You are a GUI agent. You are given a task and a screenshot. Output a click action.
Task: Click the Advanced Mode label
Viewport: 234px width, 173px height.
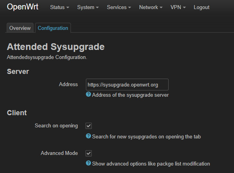[x=59, y=153]
